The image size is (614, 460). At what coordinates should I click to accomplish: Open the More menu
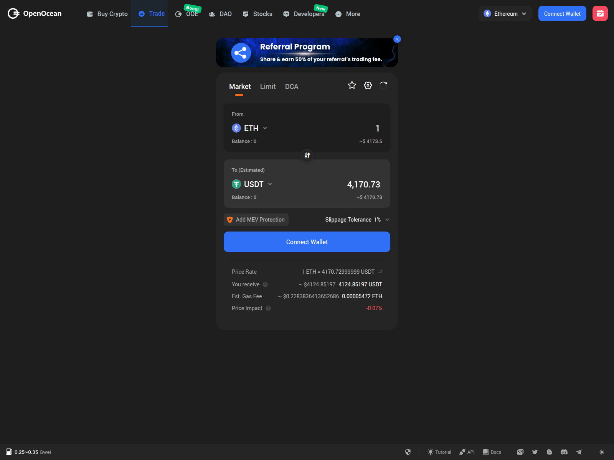pos(348,14)
